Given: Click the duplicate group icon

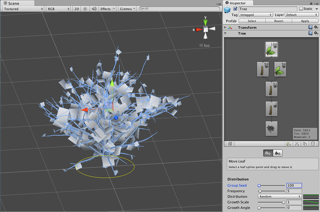Looking at the screenshot, I should pyautogui.click(x=305, y=144).
